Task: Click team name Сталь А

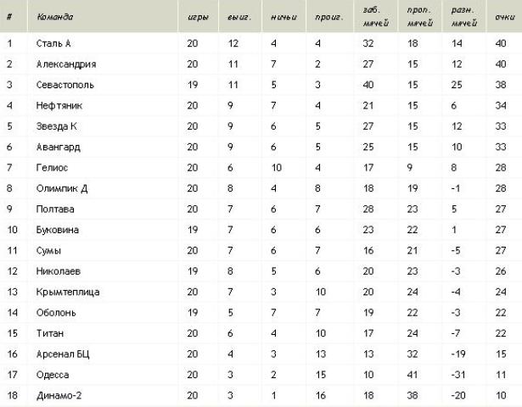Action: (x=53, y=43)
